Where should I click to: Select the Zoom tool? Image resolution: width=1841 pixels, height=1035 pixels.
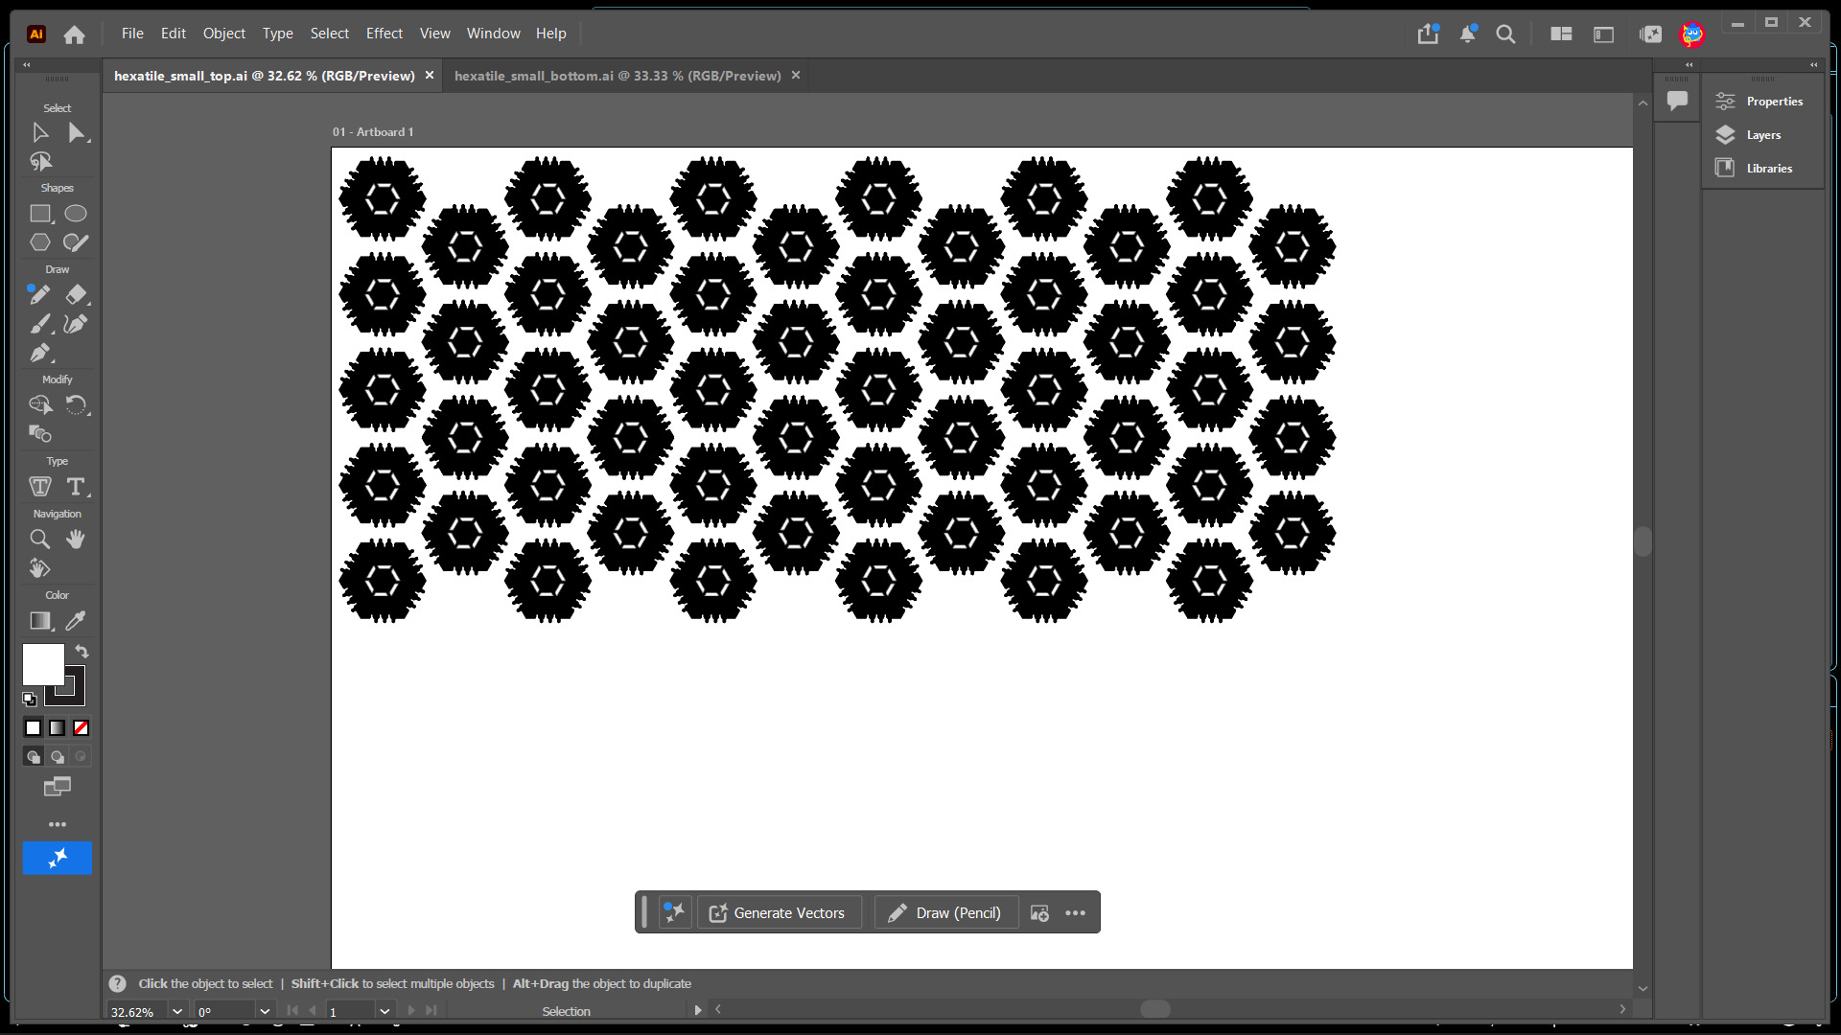(40, 540)
